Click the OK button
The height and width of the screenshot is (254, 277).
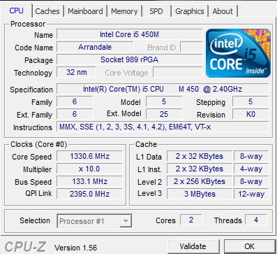pyautogui.click(x=250, y=246)
